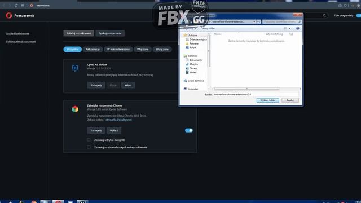
Task: Toggle the Tryb programisty developer mode switch
Action: (x=359, y=15)
